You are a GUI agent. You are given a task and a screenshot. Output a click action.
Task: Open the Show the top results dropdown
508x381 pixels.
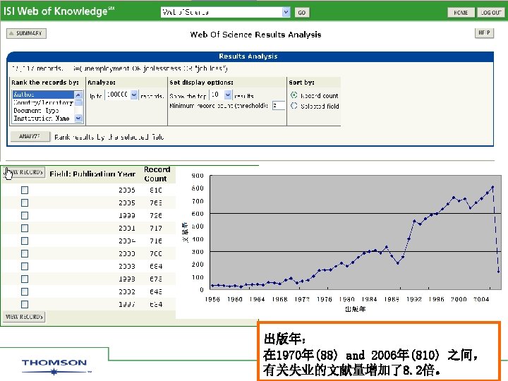click(228, 95)
